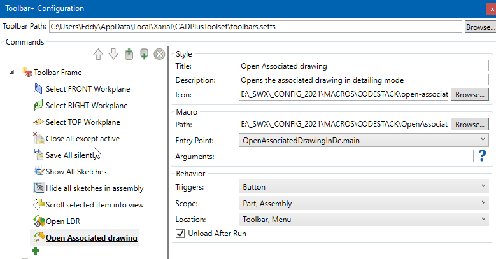Click the Scroll selected item into view icon
Image resolution: width=496 pixels, height=259 pixels.
coord(39,204)
